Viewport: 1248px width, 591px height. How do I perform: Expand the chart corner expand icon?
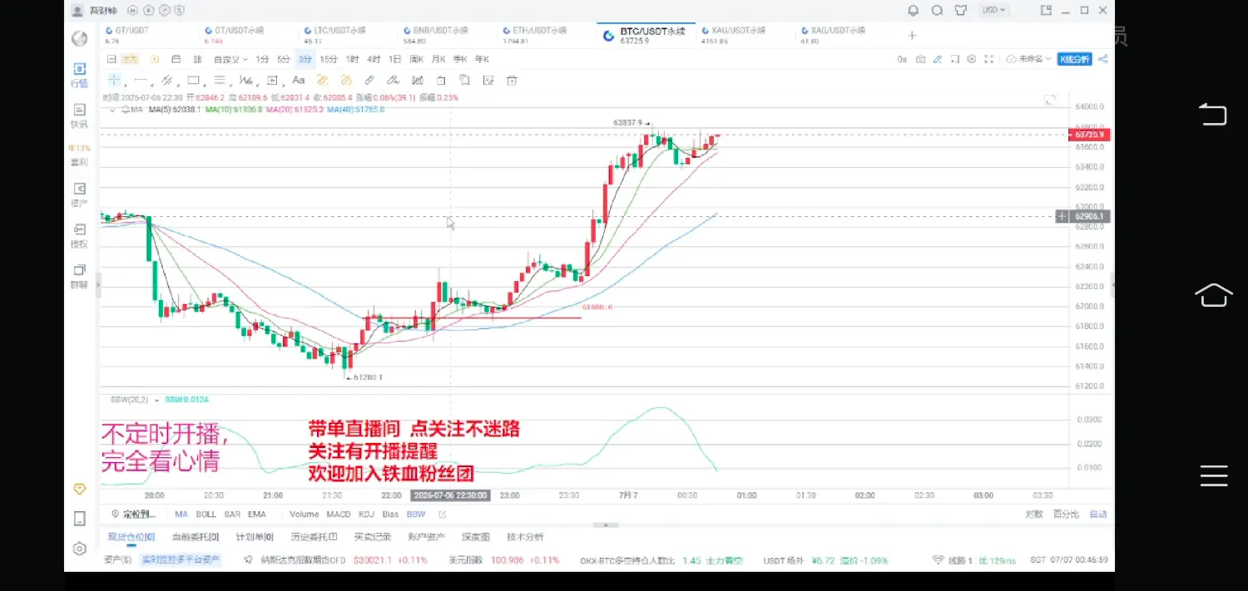click(1051, 100)
